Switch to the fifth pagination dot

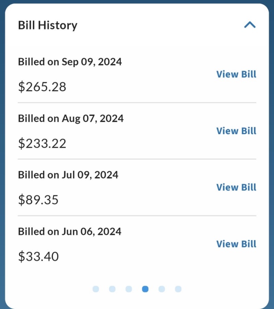[162, 289]
